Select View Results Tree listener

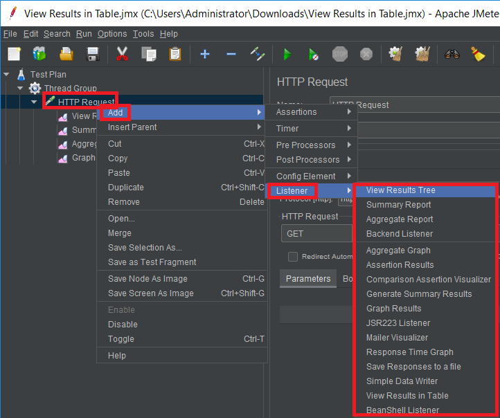pos(425,190)
